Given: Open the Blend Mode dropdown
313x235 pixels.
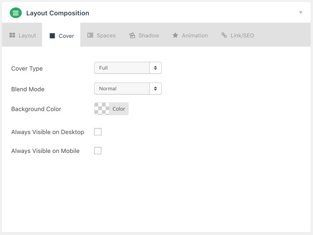Looking at the screenshot, I should [128, 88].
